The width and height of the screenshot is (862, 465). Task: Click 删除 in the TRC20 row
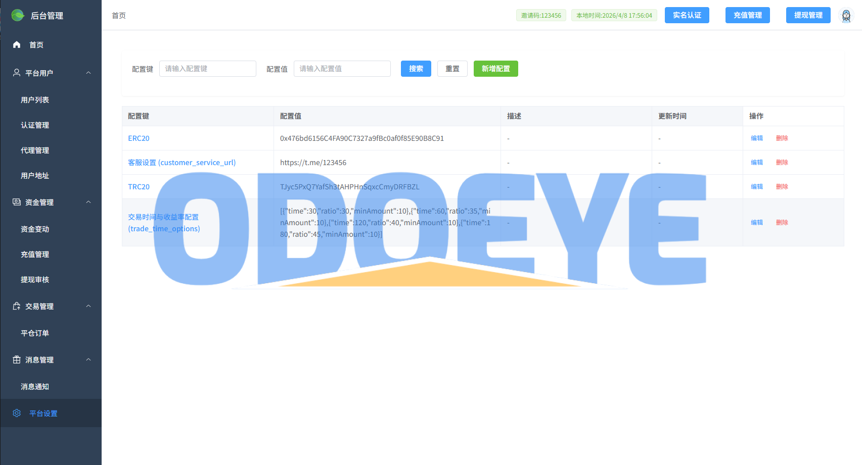(x=782, y=187)
